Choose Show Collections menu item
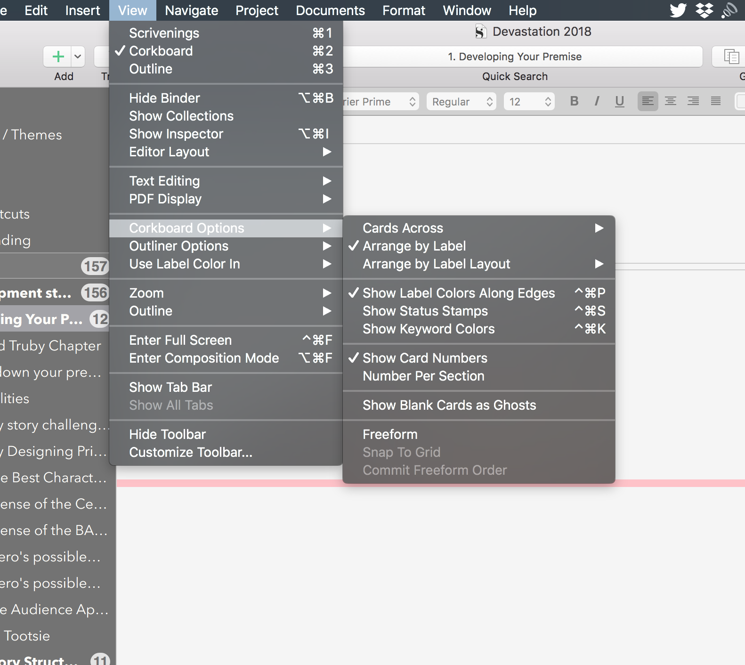 226,116
